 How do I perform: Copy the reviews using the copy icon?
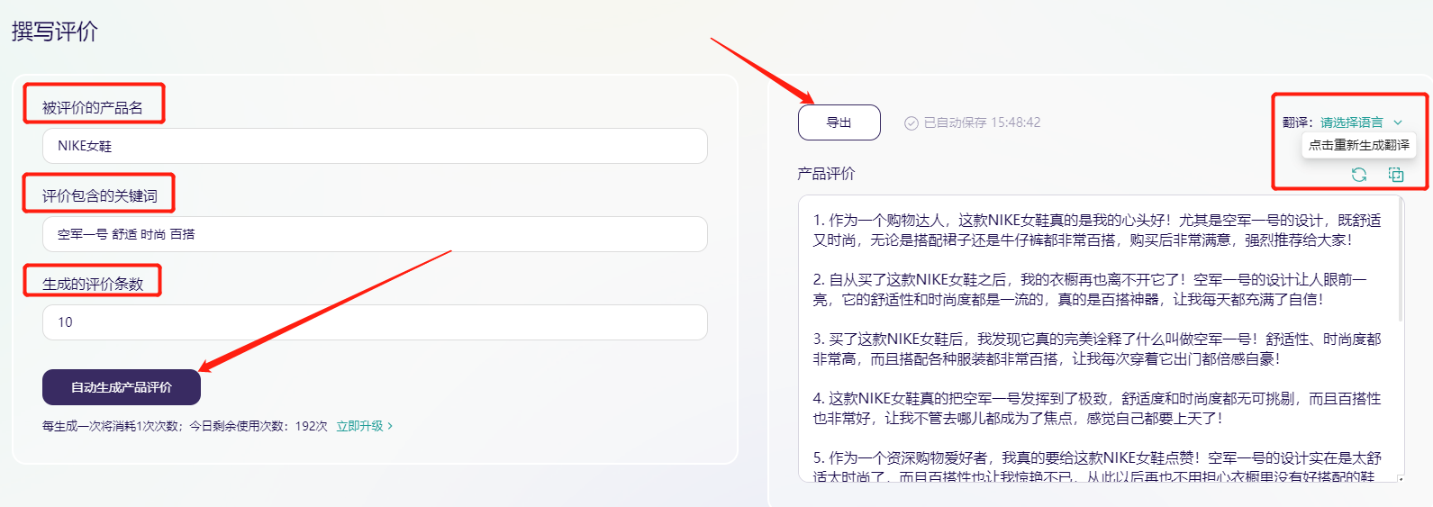click(x=1396, y=175)
